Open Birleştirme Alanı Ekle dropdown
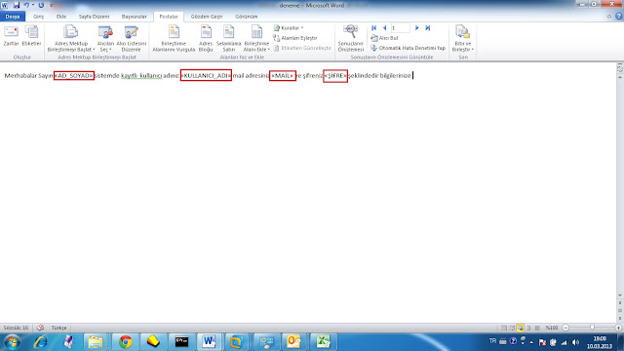Image resolution: width=624 pixels, height=351 pixels. 256,38
